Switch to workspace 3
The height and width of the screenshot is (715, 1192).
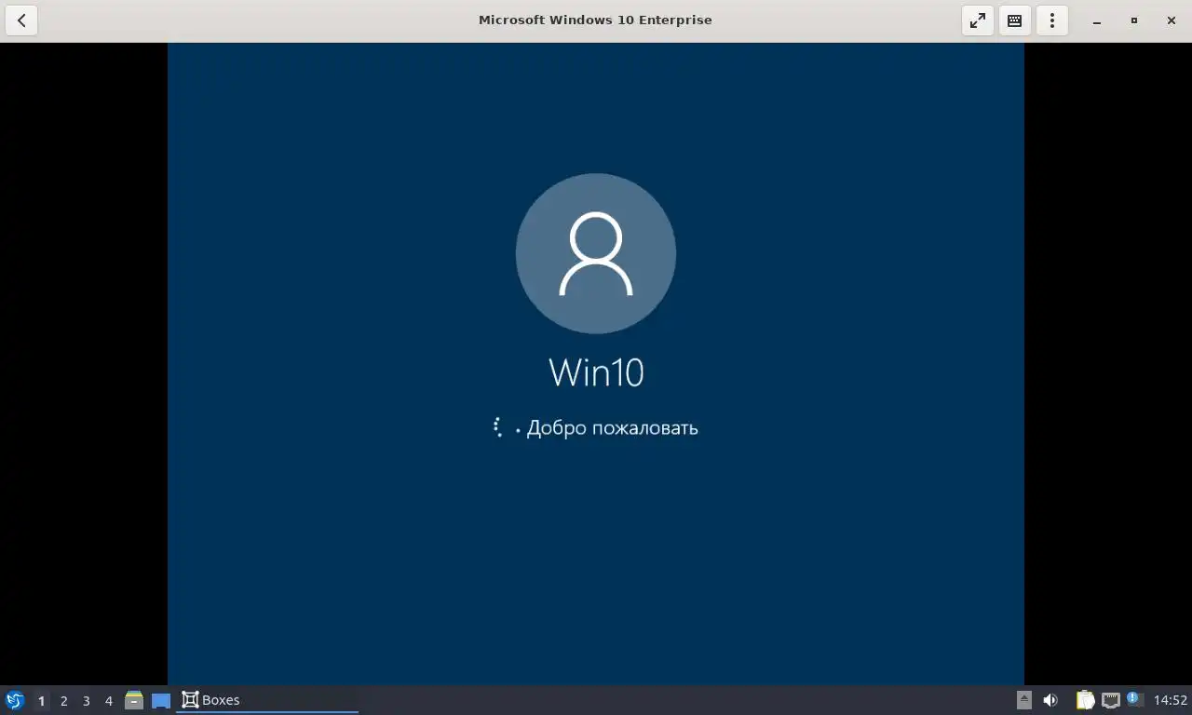click(x=86, y=700)
